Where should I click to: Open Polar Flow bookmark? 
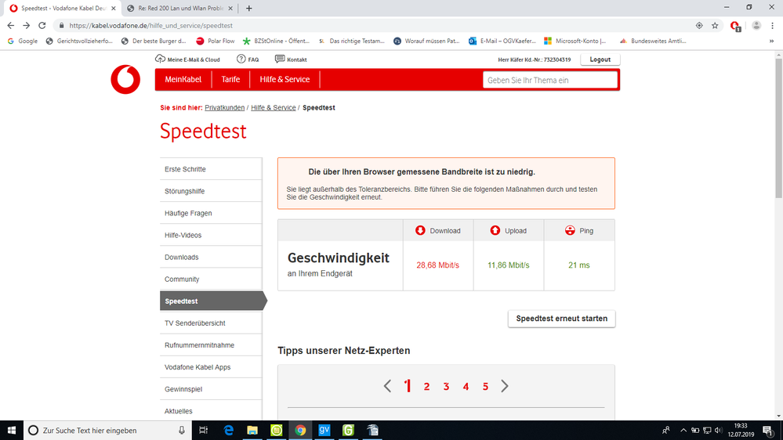[216, 41]
